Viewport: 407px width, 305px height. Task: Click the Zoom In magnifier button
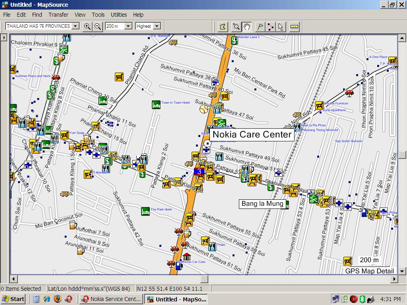(87, 27)
